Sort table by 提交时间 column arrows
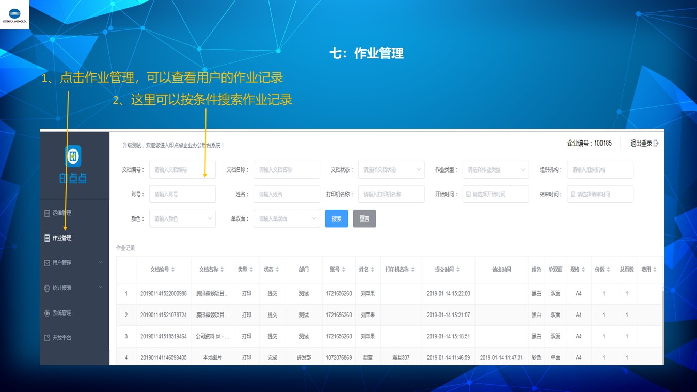Image resolution: width=697 pixels, height=392 pixels. pyautogui.click(x=458, y=270)
